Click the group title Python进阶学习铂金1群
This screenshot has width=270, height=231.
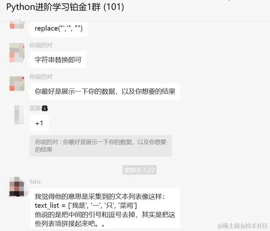[54, 7]
